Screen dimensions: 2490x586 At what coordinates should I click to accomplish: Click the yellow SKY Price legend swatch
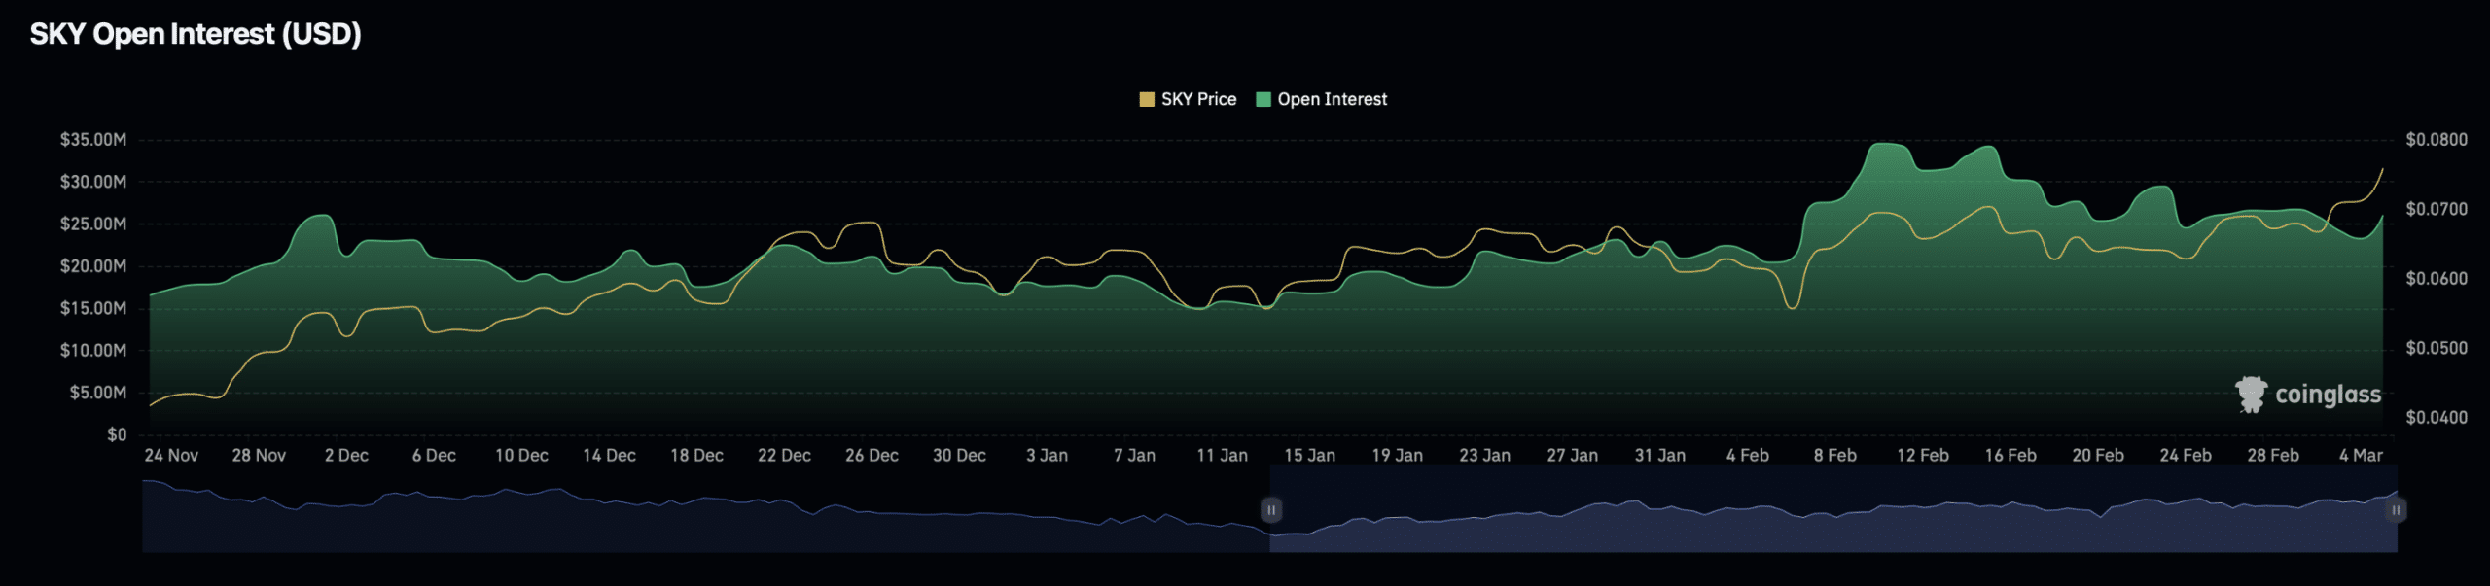pos(1147,99)
